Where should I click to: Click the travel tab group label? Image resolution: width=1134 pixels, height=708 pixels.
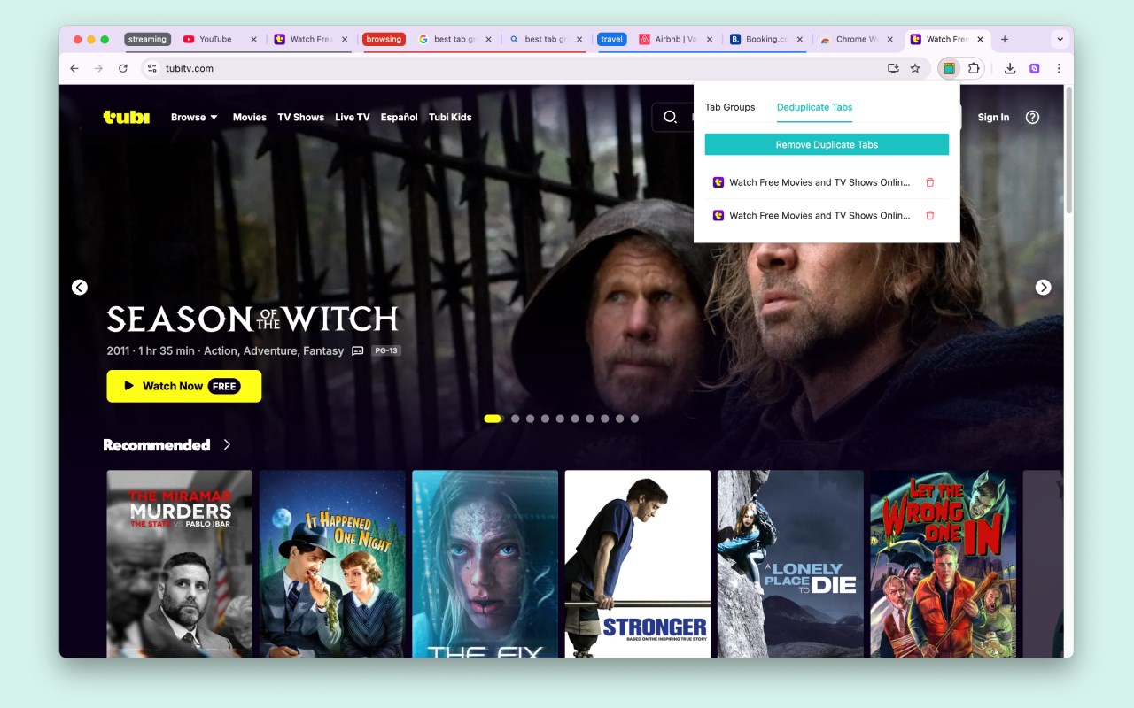click(611, 39)
